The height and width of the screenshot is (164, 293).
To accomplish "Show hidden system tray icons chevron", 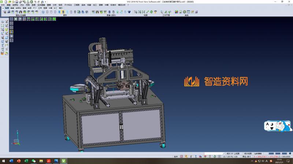I will [x=252, y=160].
